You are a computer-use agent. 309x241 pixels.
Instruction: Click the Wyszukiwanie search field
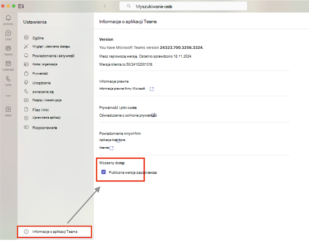(183, 6)
